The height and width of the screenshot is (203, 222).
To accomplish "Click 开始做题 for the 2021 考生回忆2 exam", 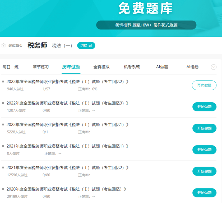I will point(204,171).
